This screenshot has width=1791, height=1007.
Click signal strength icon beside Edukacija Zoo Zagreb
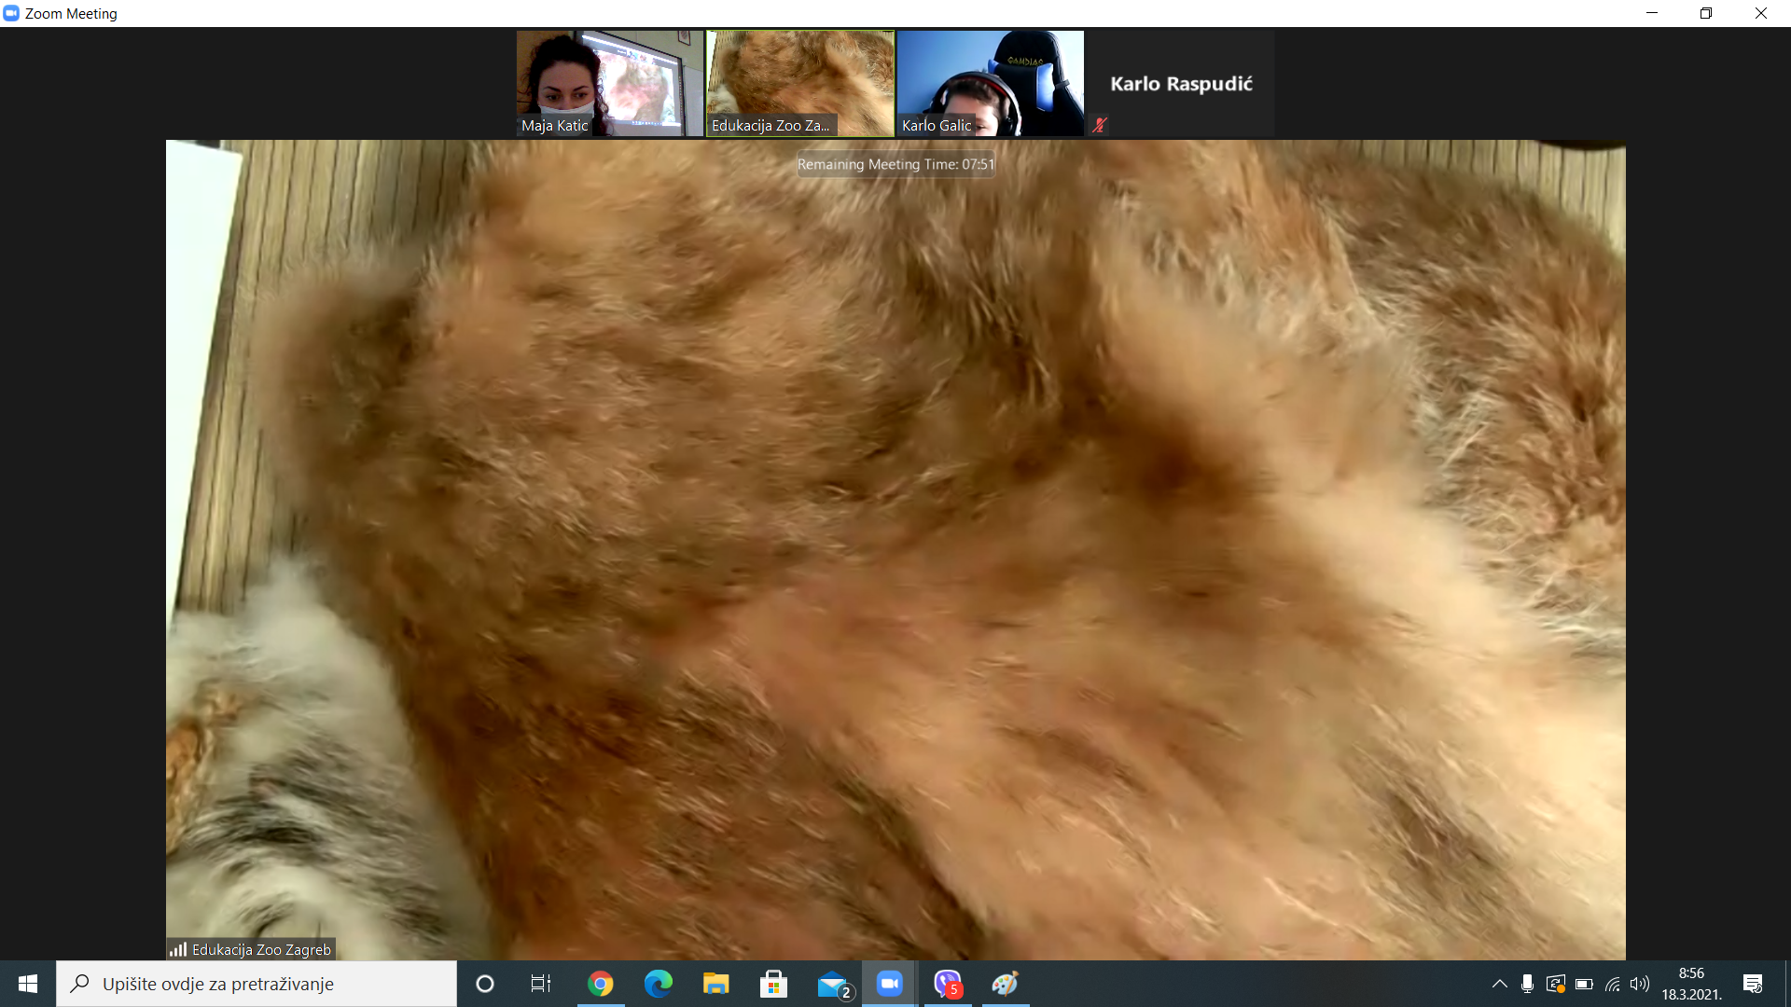[178, 949]
